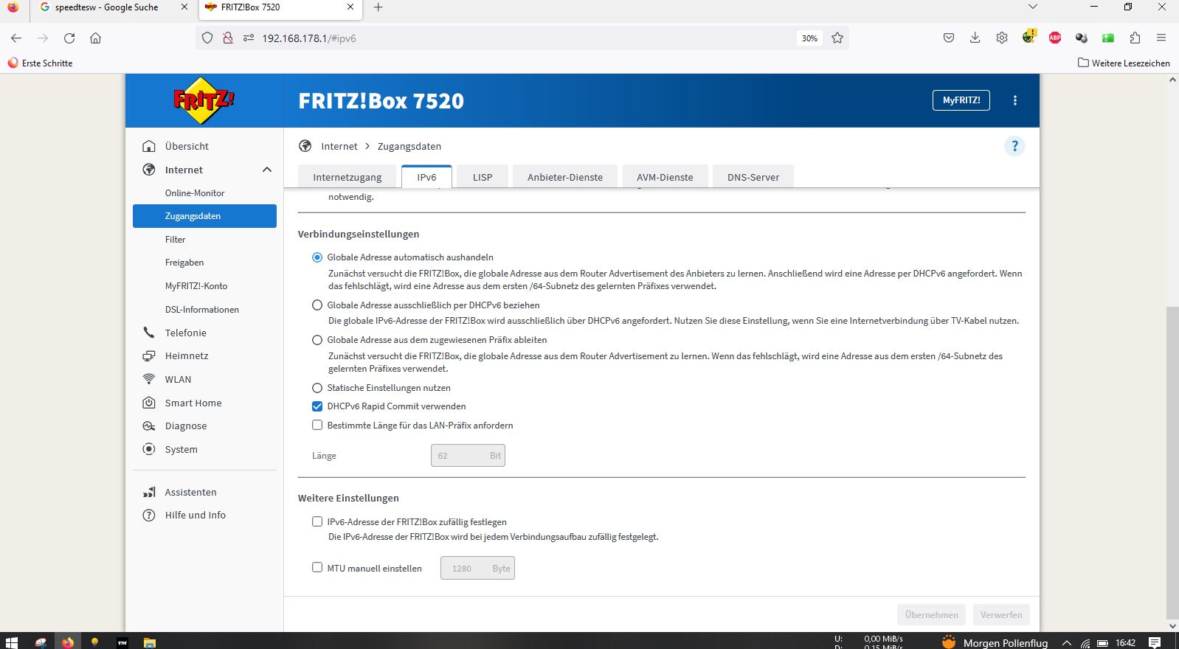Open the help question mark icon
Screen dimensions: 1179x649
tap(1014, 146)
